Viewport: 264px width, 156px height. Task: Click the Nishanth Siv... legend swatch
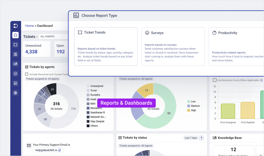[x=88, y=117]
